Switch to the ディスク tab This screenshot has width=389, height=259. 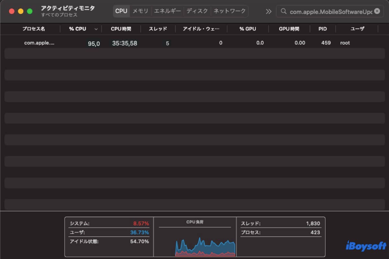[197, 11]
